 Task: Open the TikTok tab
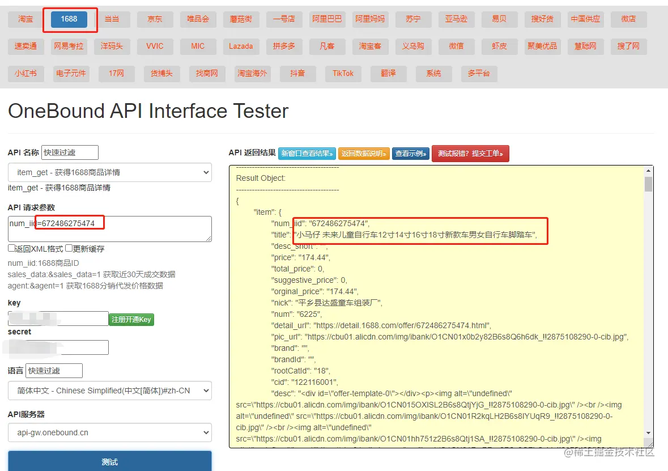point(343,74)
